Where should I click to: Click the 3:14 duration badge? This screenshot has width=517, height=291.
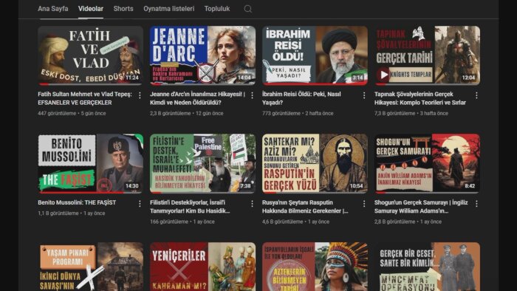tap(357, 78)
